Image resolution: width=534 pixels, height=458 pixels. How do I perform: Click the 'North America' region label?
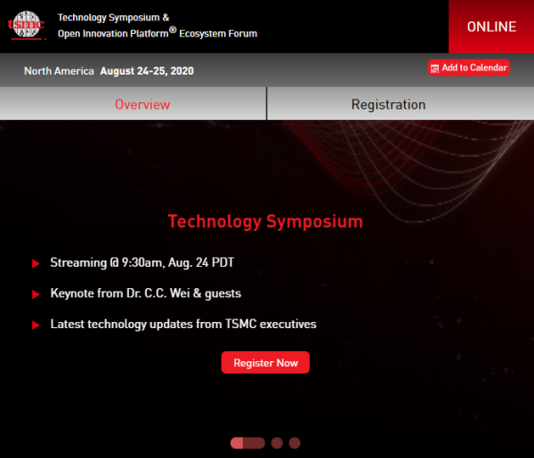pyautogui.click(x=59, y=71)
